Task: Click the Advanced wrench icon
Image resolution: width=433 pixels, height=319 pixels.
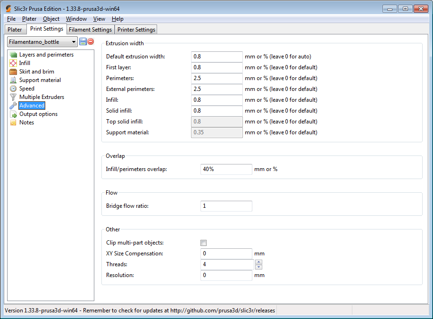Action: click(x=13, y=106)
